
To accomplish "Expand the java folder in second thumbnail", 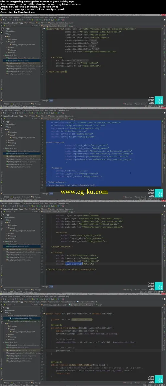I will tap(6, 127).
